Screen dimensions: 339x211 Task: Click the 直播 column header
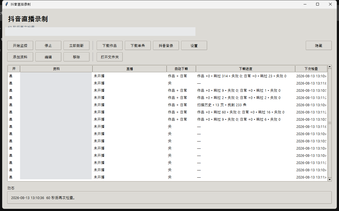[x=130, y=69]
